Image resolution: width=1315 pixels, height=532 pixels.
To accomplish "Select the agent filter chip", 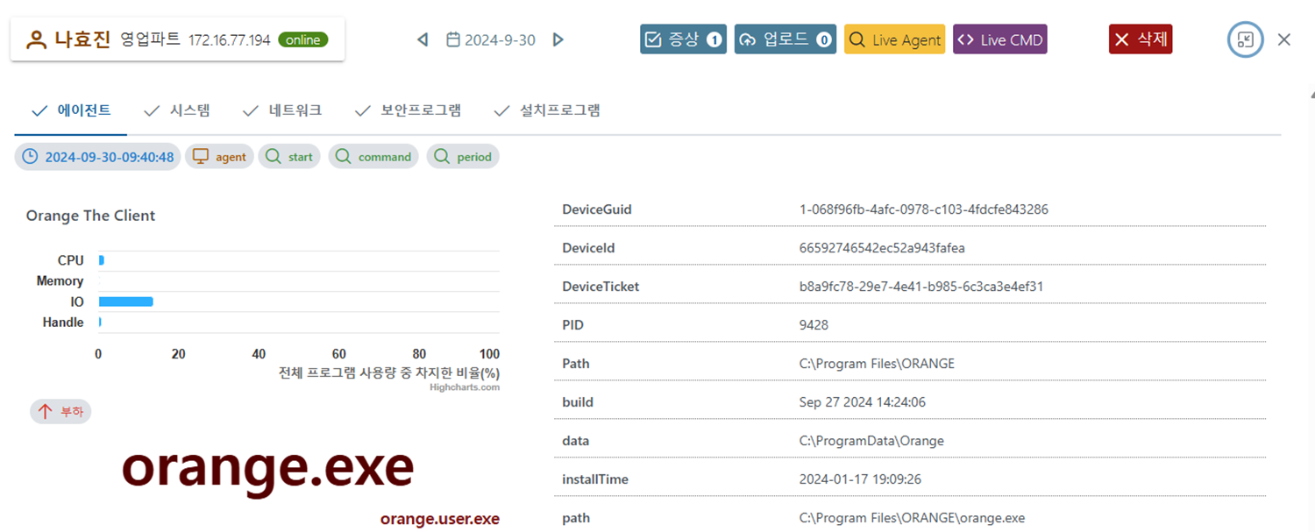I will pyautogui.click(x=220, y=157).
